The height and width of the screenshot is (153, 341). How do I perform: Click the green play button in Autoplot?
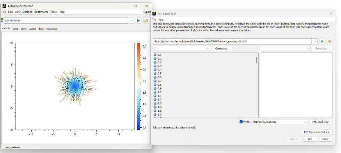click(139, 21)
